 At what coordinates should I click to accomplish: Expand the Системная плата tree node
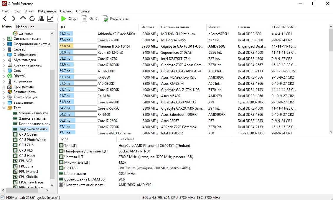(4, 39)
